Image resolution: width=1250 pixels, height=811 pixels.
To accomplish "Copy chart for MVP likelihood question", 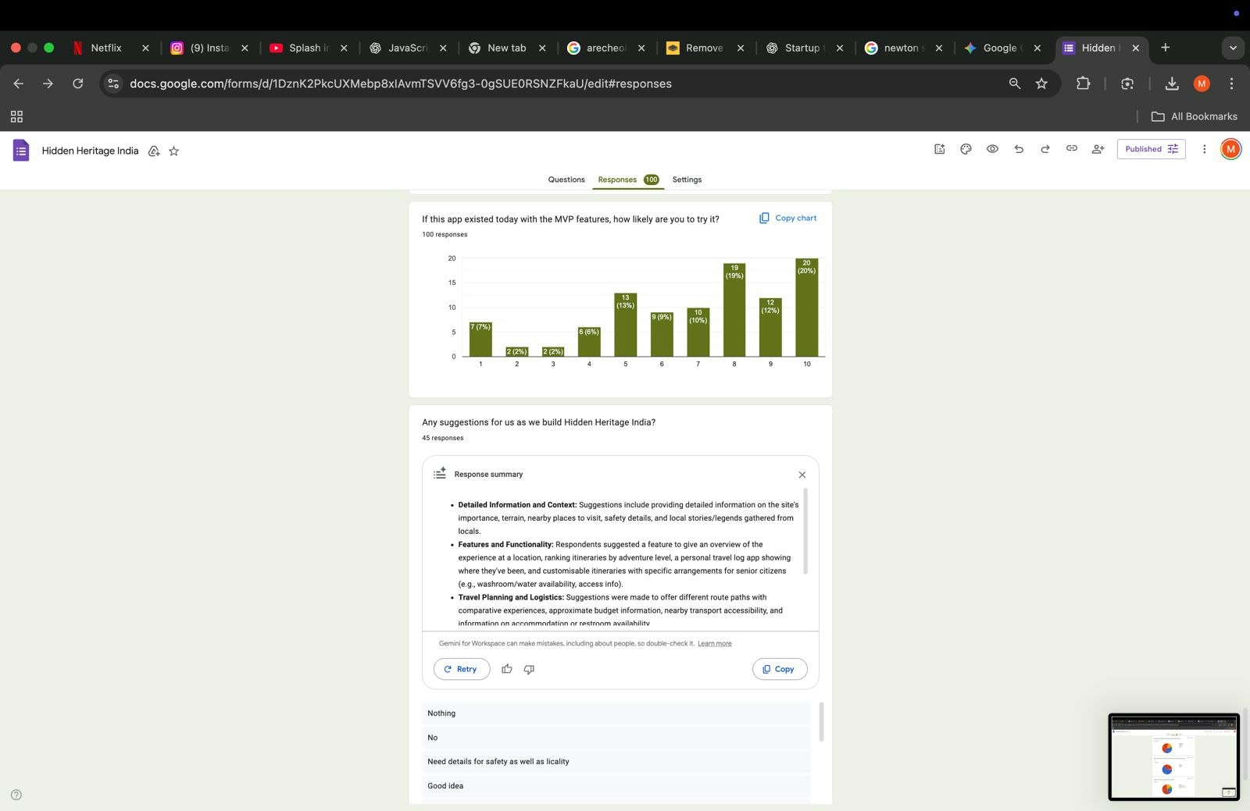I will coord(787,218).
